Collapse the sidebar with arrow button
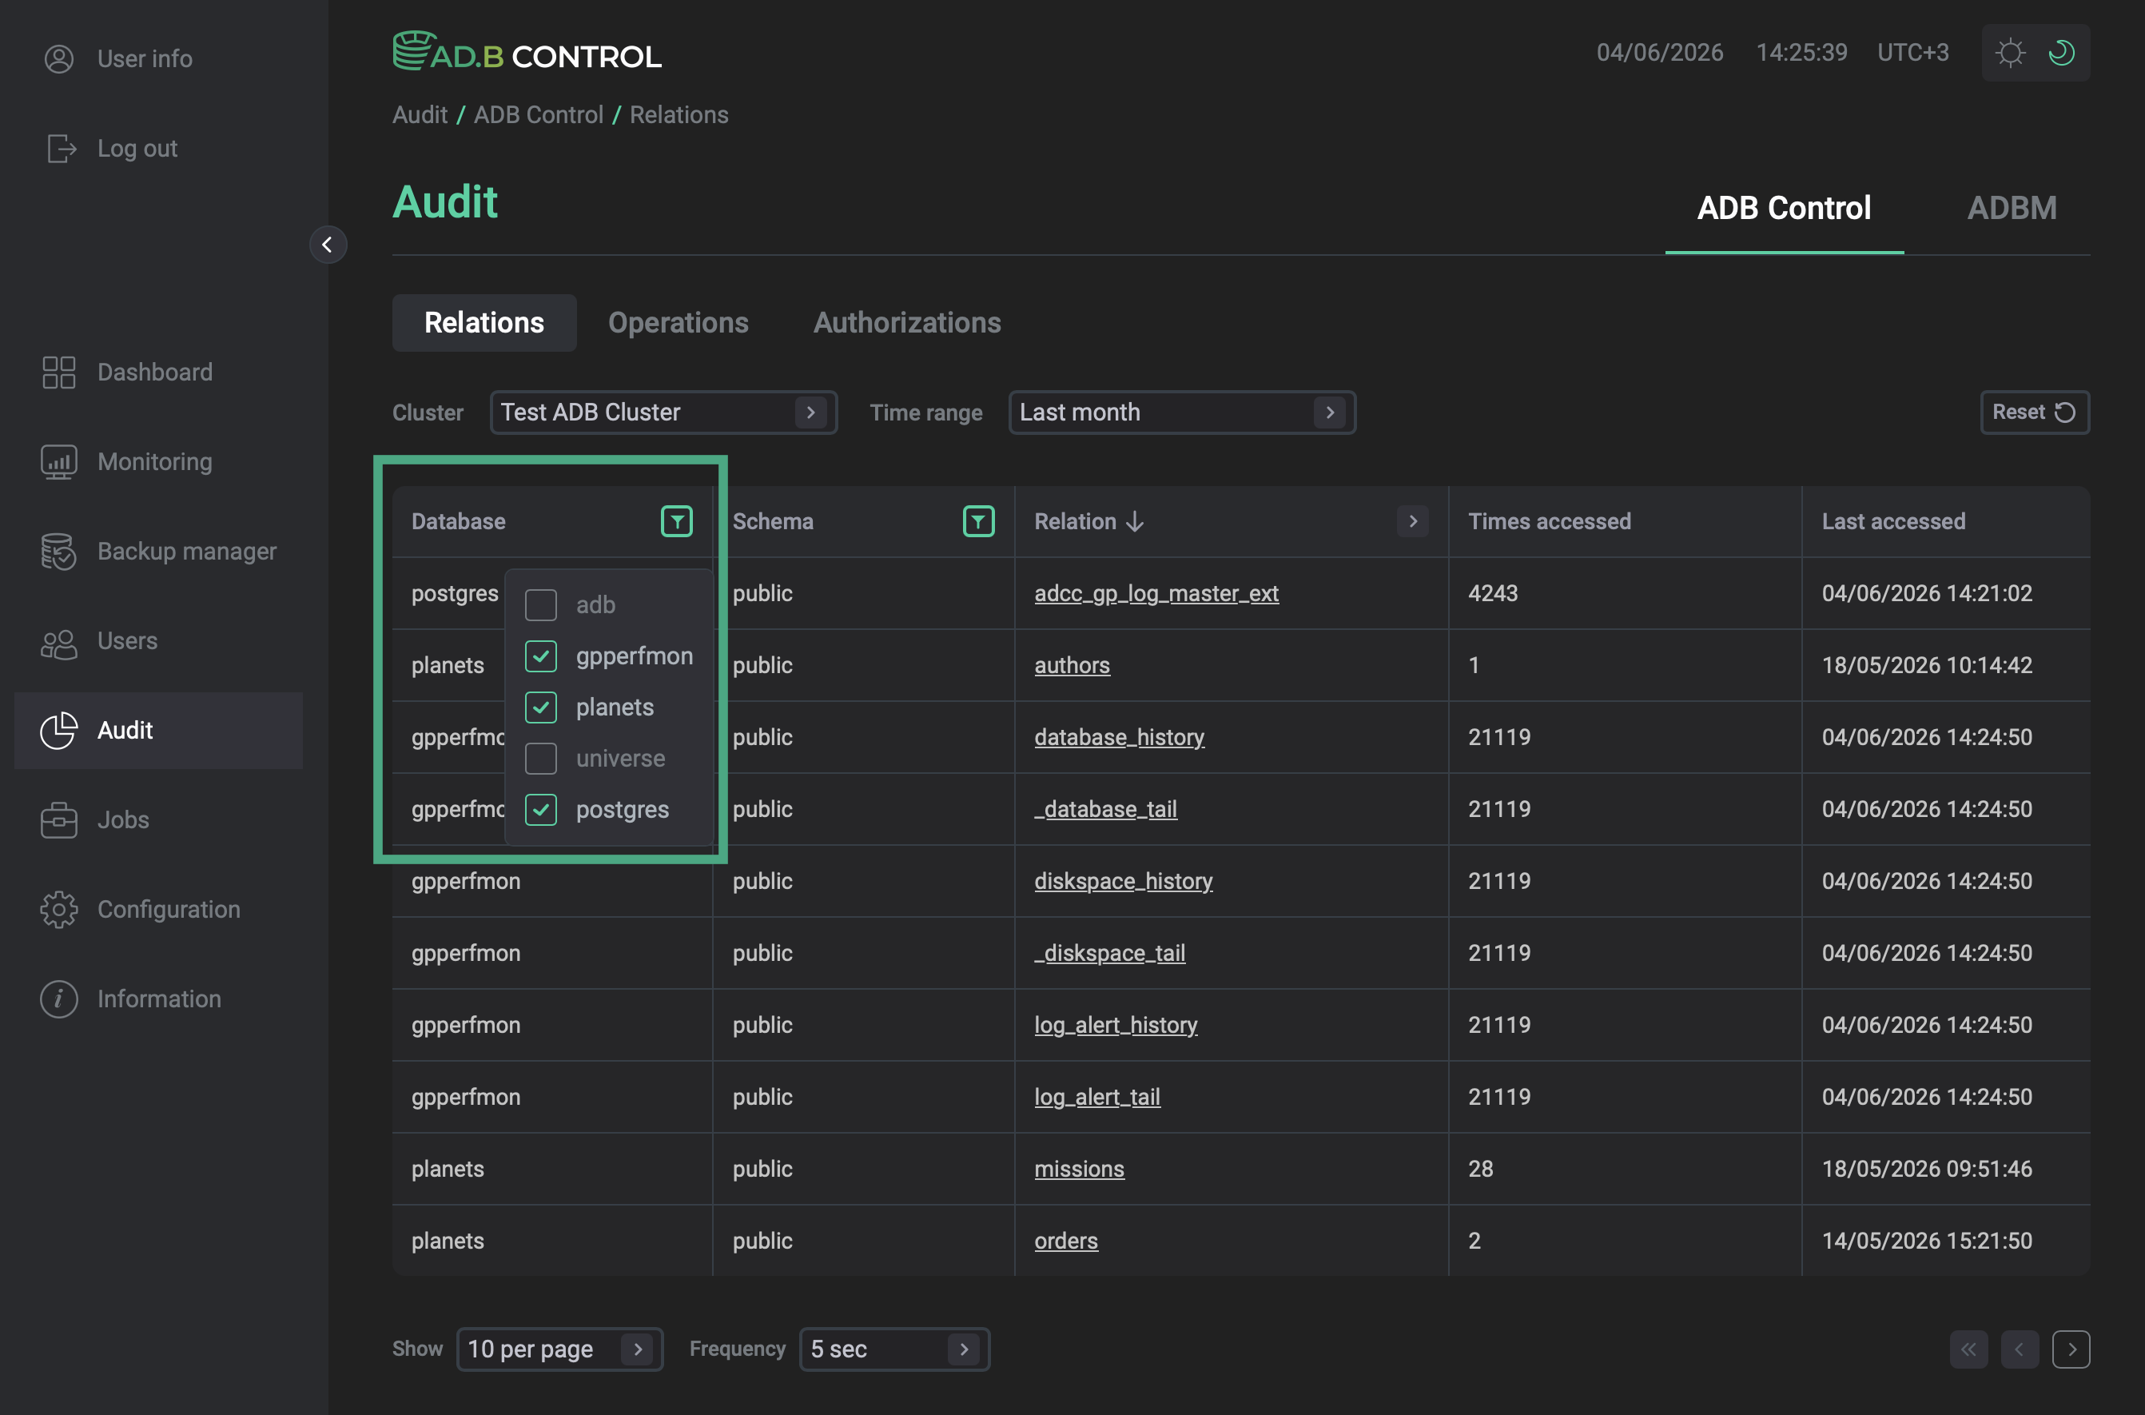 pos(328,245)
